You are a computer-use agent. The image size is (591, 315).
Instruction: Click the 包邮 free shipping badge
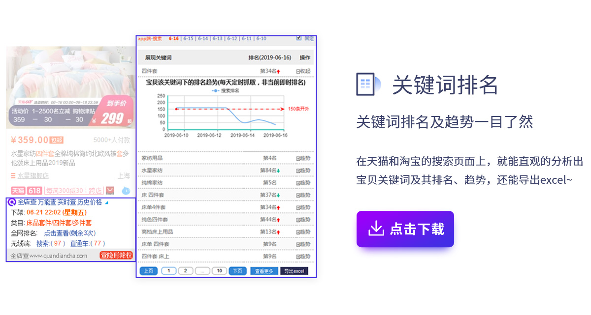(x=57, y=140)
